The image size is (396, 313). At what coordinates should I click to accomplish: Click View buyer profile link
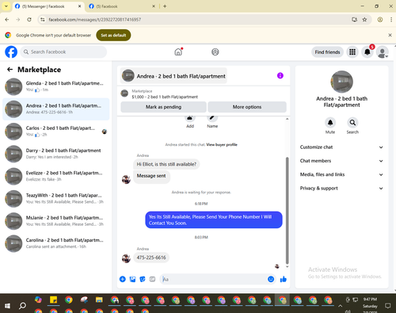click(222, 144)
